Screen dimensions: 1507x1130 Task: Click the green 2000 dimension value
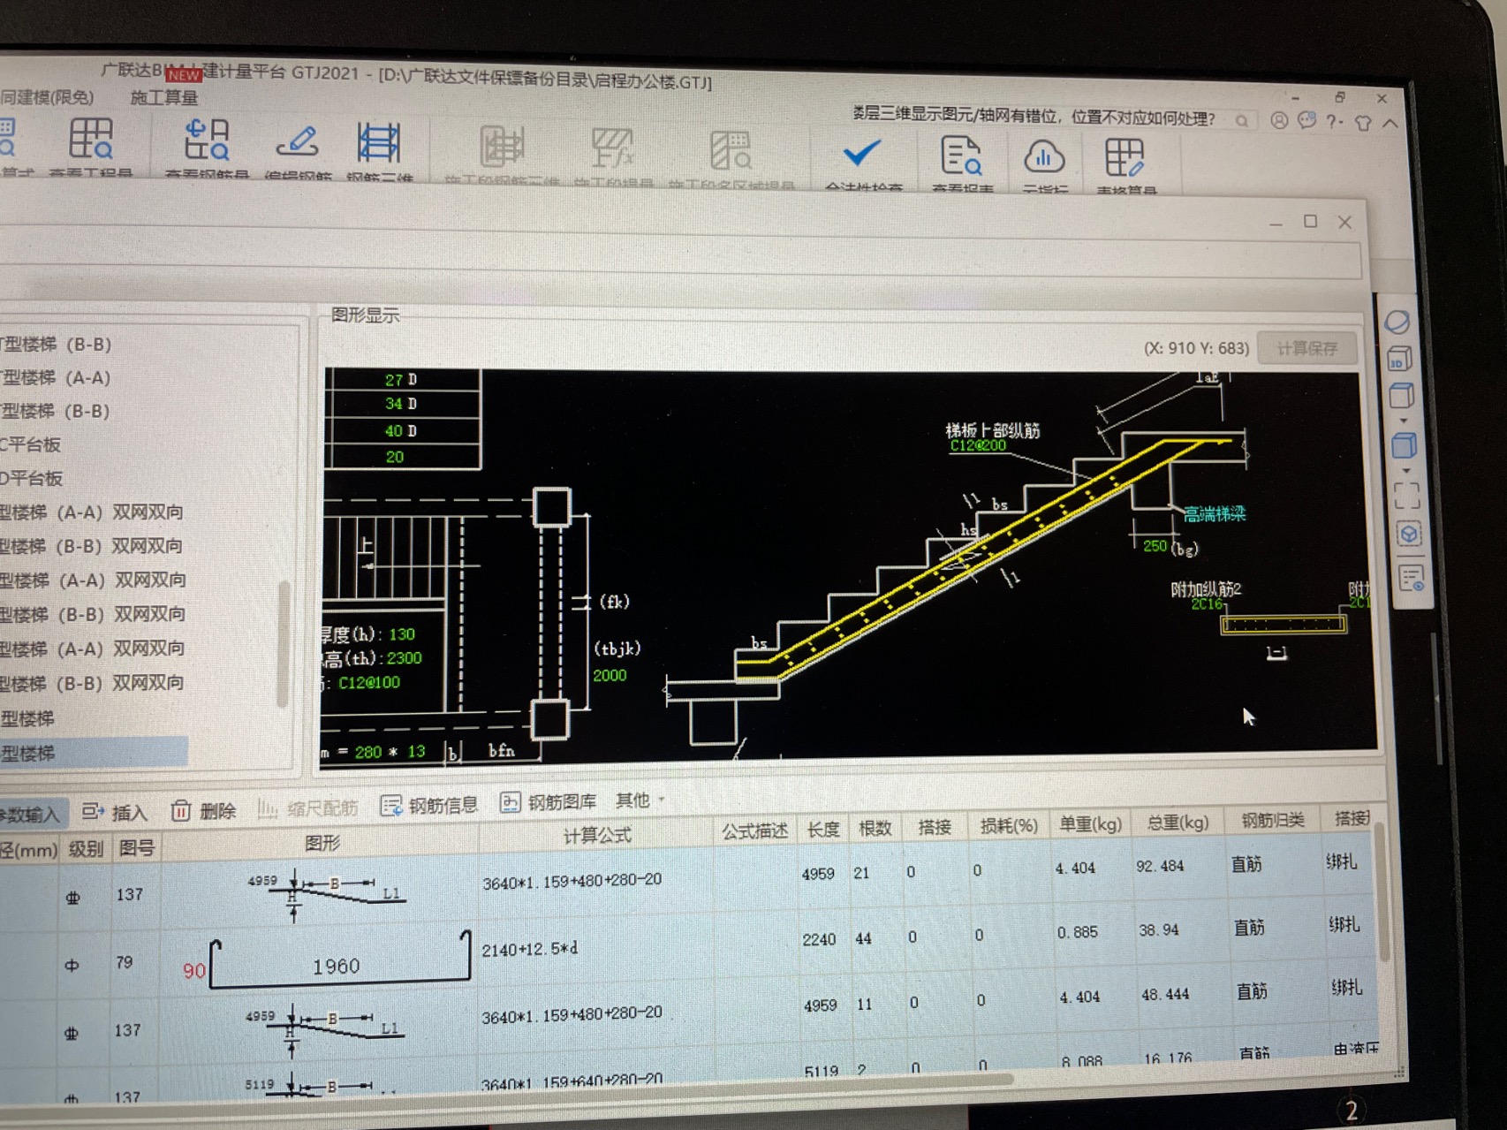[610, 675]
